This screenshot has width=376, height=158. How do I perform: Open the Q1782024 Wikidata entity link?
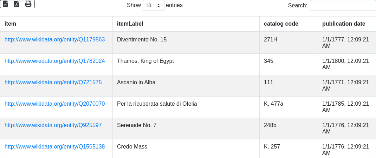click(x=54, y=61)
